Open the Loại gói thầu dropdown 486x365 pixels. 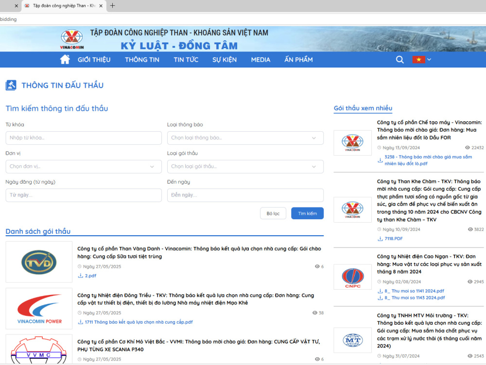coord(245,167)
